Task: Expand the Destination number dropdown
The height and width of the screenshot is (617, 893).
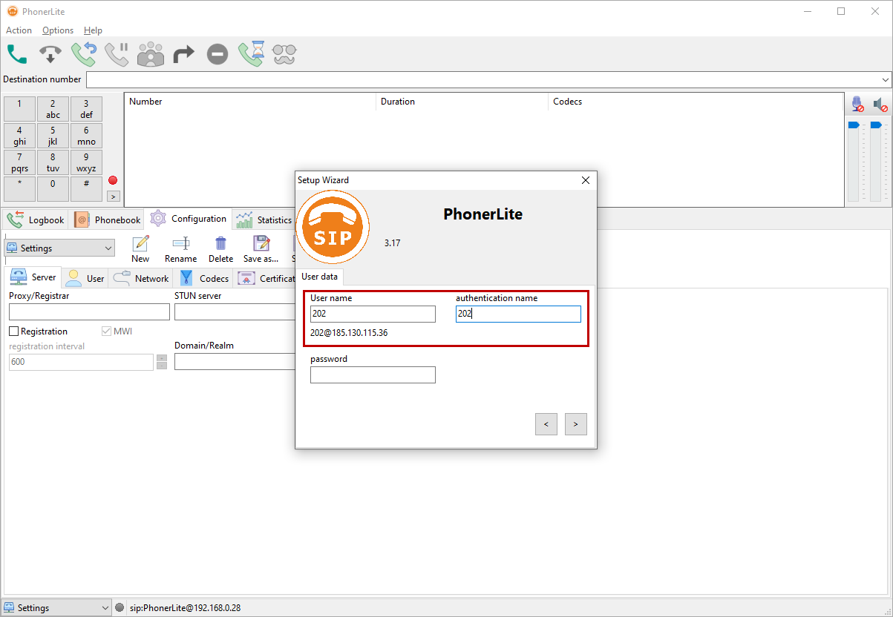Action: click(x=886, y=79)
